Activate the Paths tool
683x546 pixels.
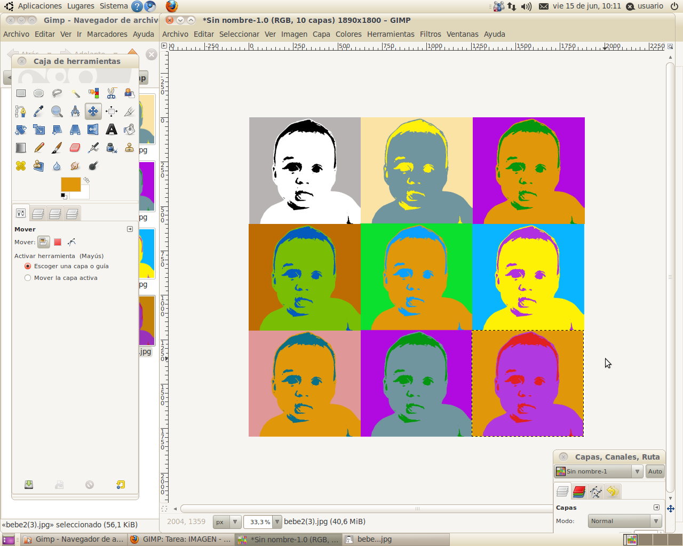coord(20,111)
